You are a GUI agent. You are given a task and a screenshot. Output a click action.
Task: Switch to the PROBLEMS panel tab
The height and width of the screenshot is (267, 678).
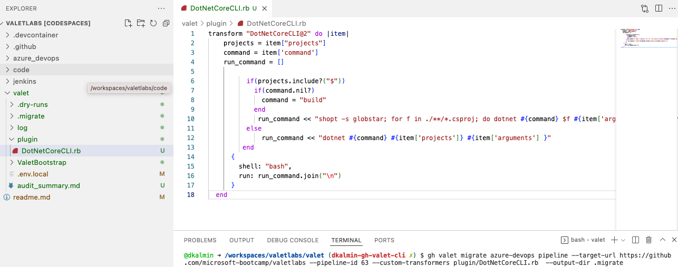pos(200,240)
